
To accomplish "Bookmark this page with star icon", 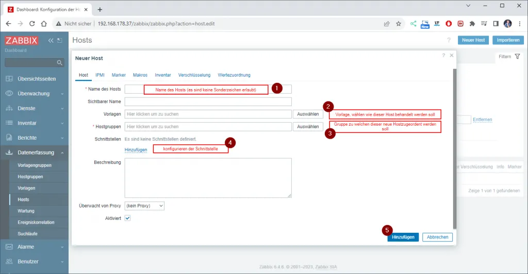I will (x=398, y=24).
